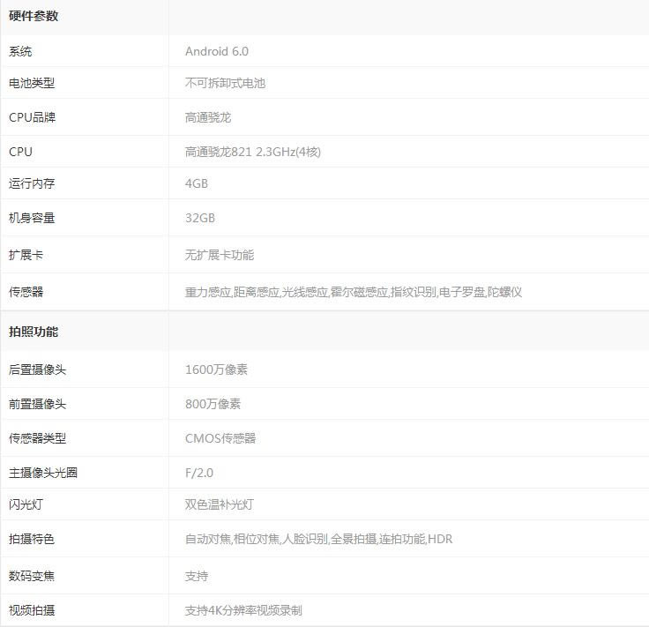649x627 pixels.
Task: Select the Android 6.0 system value
Action: (216, 51)
